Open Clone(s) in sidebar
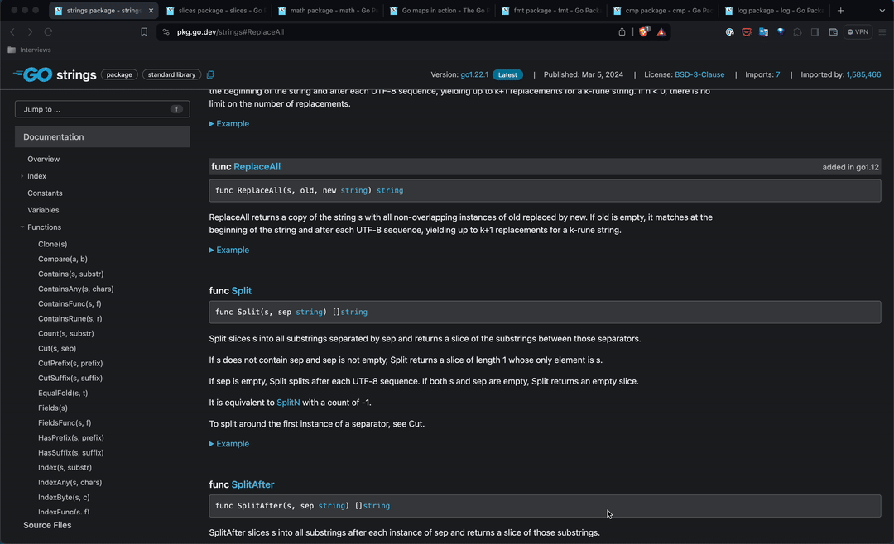This screenshot has height=544, width=894. (x=52, y=244)
